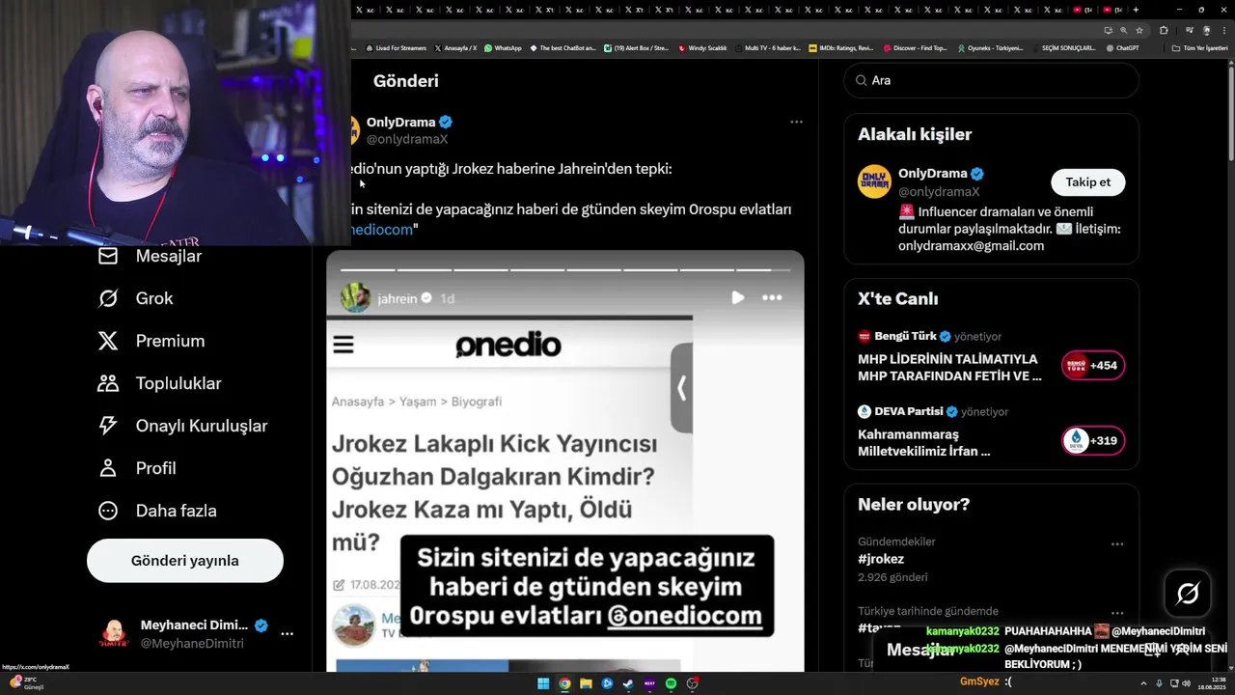Screen dimensions: 1235x695
Task: Open Topluluklar people icon
Action: (108, 383)
